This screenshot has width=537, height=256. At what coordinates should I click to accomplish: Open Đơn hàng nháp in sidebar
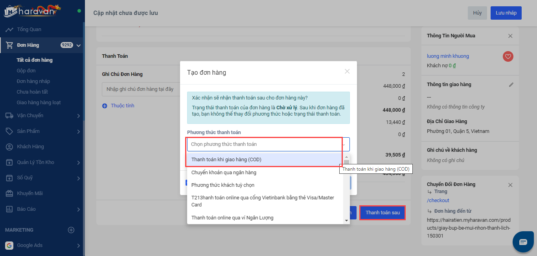click(33, 81)
